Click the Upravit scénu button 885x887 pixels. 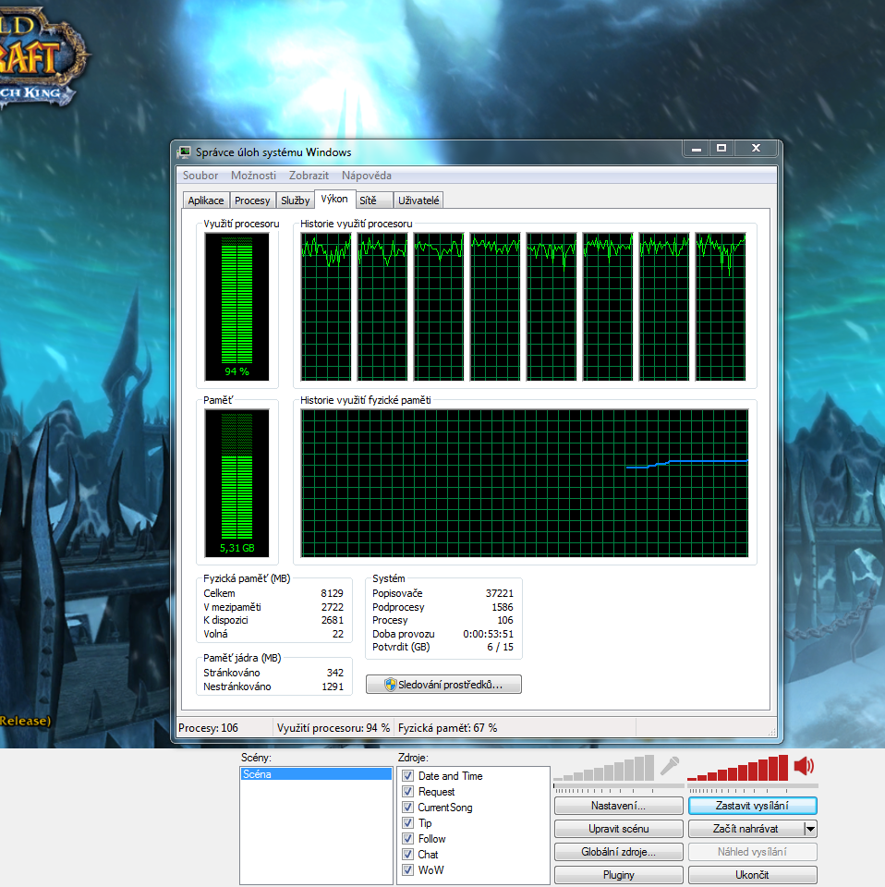click(619, 829)
